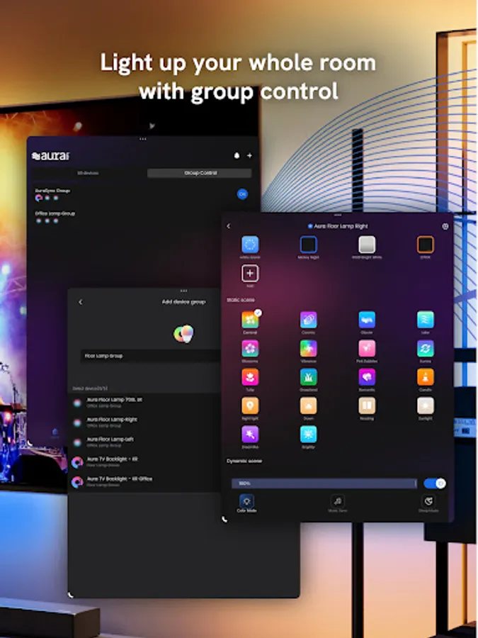
Task: Select the Lake scene icon
Action: [x=425, y=320]
